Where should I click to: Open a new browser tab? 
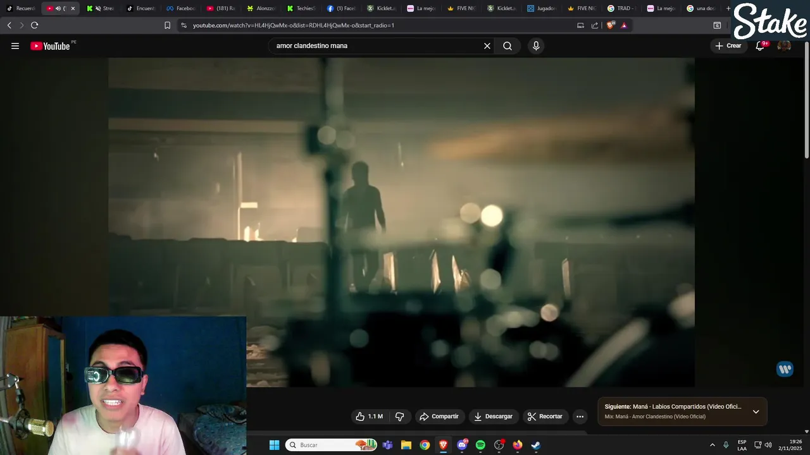coord(728,8)
